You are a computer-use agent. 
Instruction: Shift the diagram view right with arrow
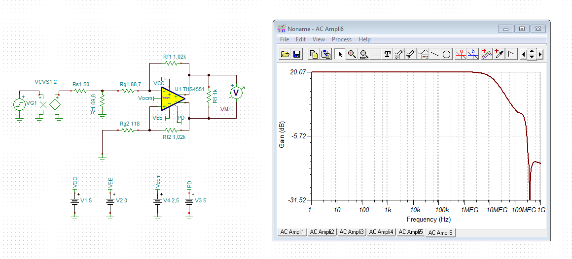540,55
